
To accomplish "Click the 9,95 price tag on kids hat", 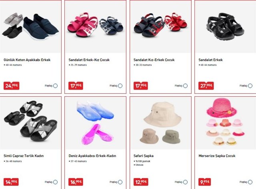I will tap(204, 182).
